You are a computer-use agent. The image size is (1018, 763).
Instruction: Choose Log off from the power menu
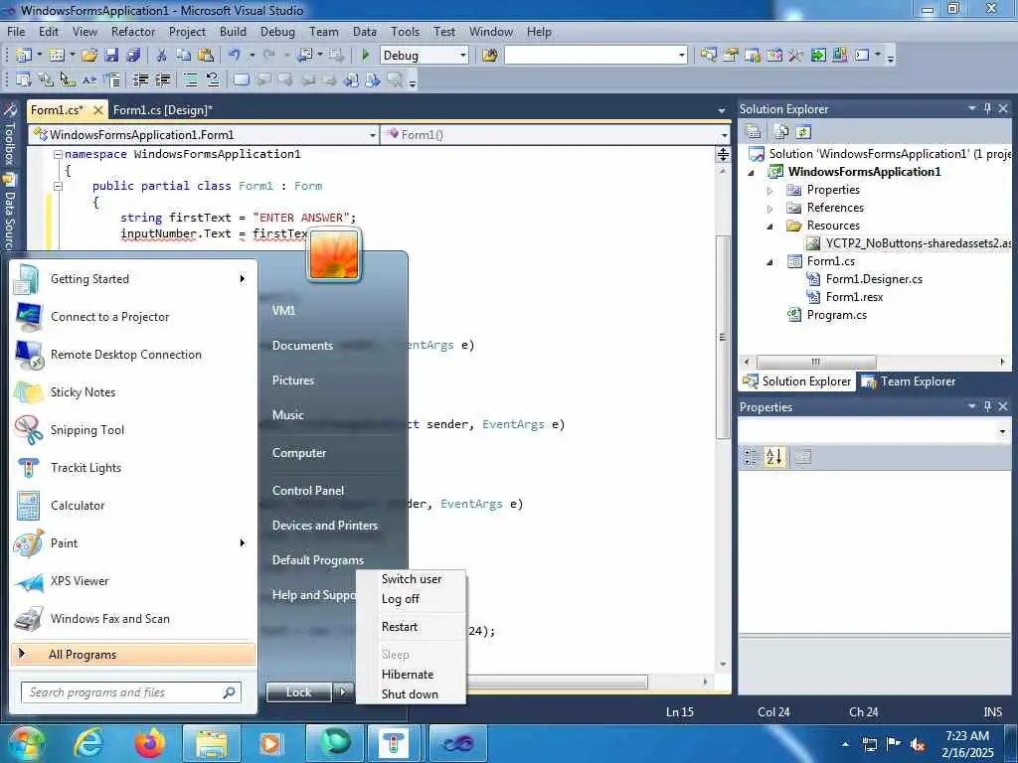pyautogui.click(x=400, y=599)
